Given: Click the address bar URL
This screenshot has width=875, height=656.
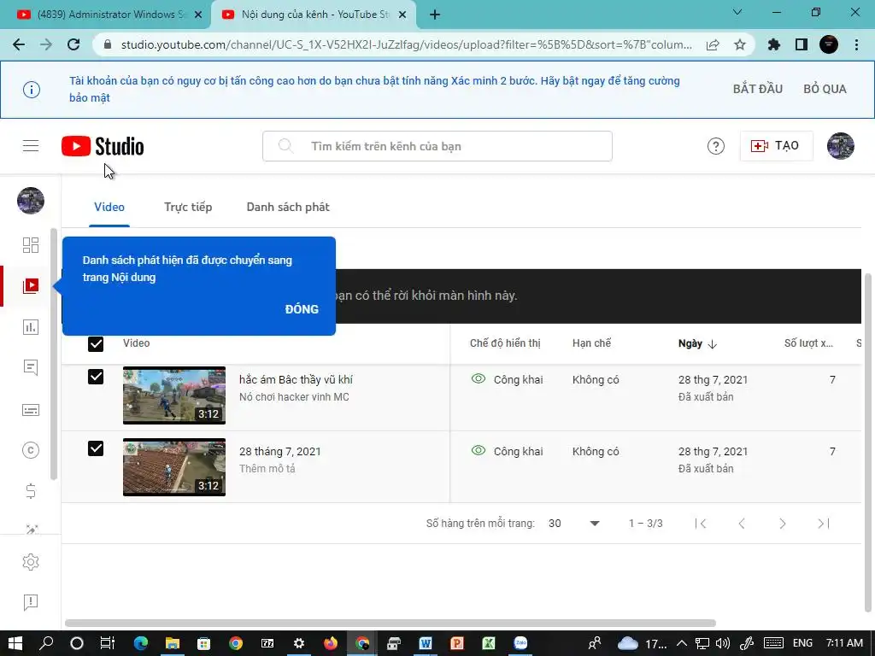Looking at the screenshot, I should coord(406,44).
